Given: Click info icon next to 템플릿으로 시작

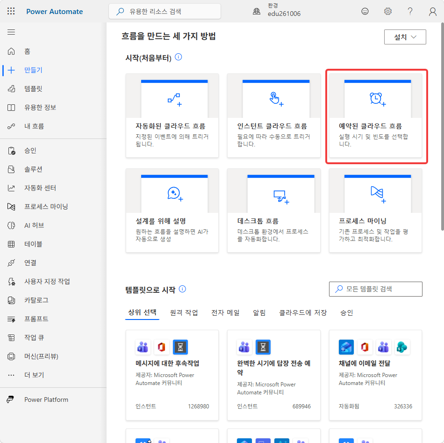Looking at the screenshot, I should click(183, 289).
